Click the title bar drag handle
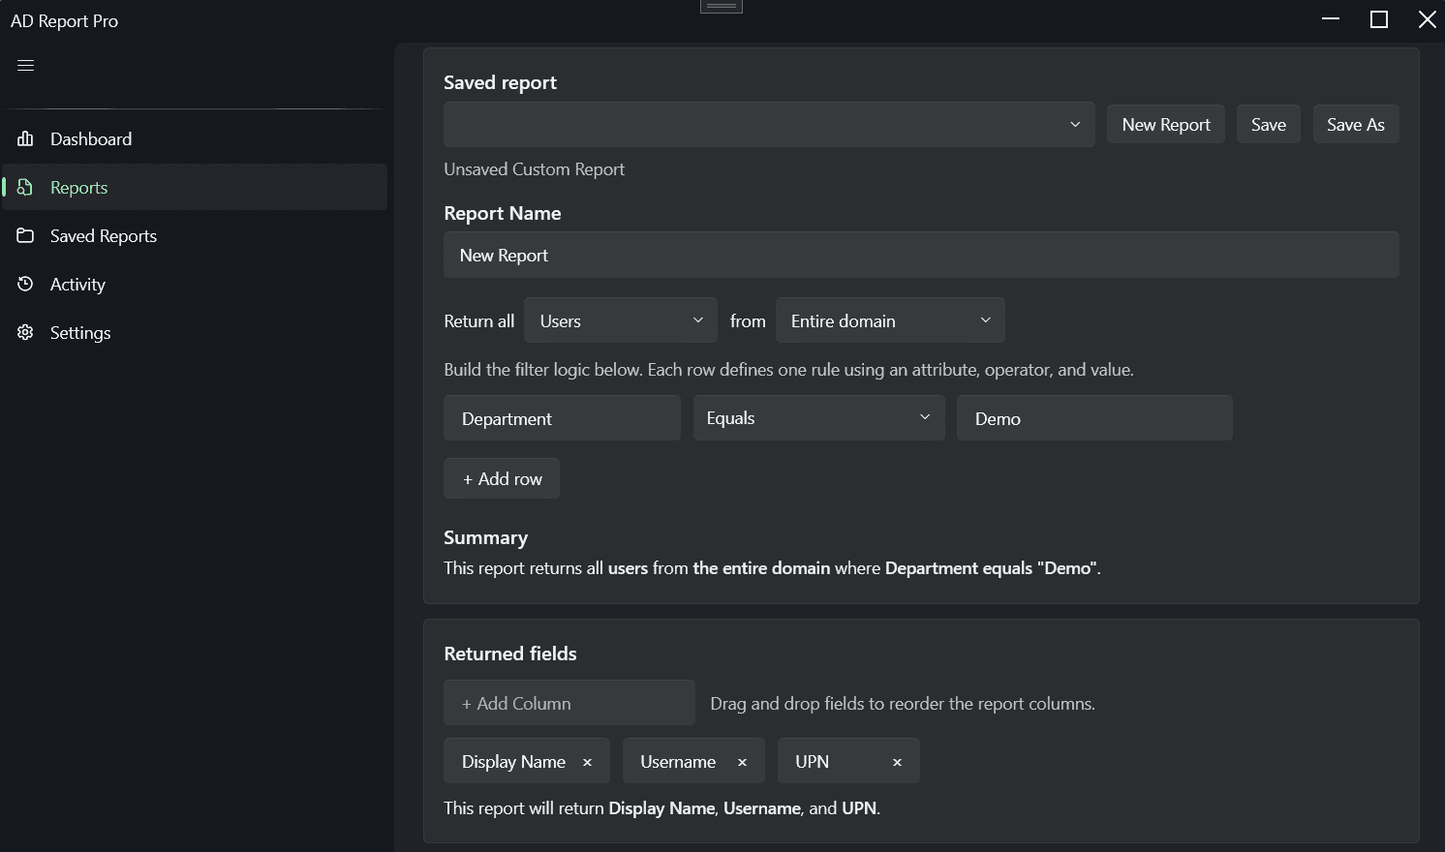1445x852 pixels. [722, 6]
